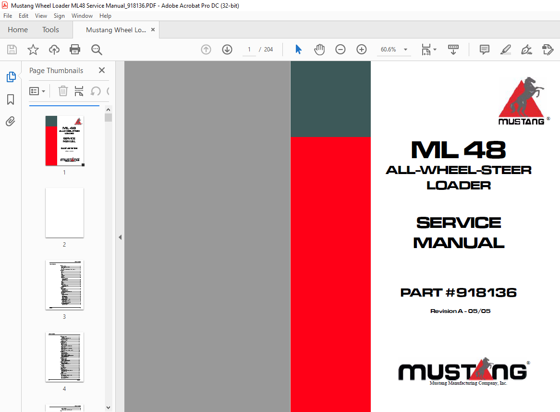Switch to the Tools tab
This screenshot has width=560, height=412.
click(51, 30)
